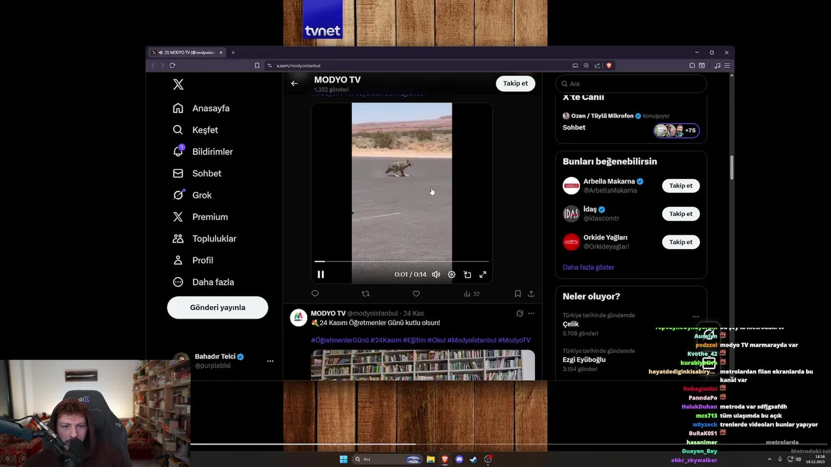
Task: Open the Ezgi Eyüboğlu trending topic
Action: [584, 359]
